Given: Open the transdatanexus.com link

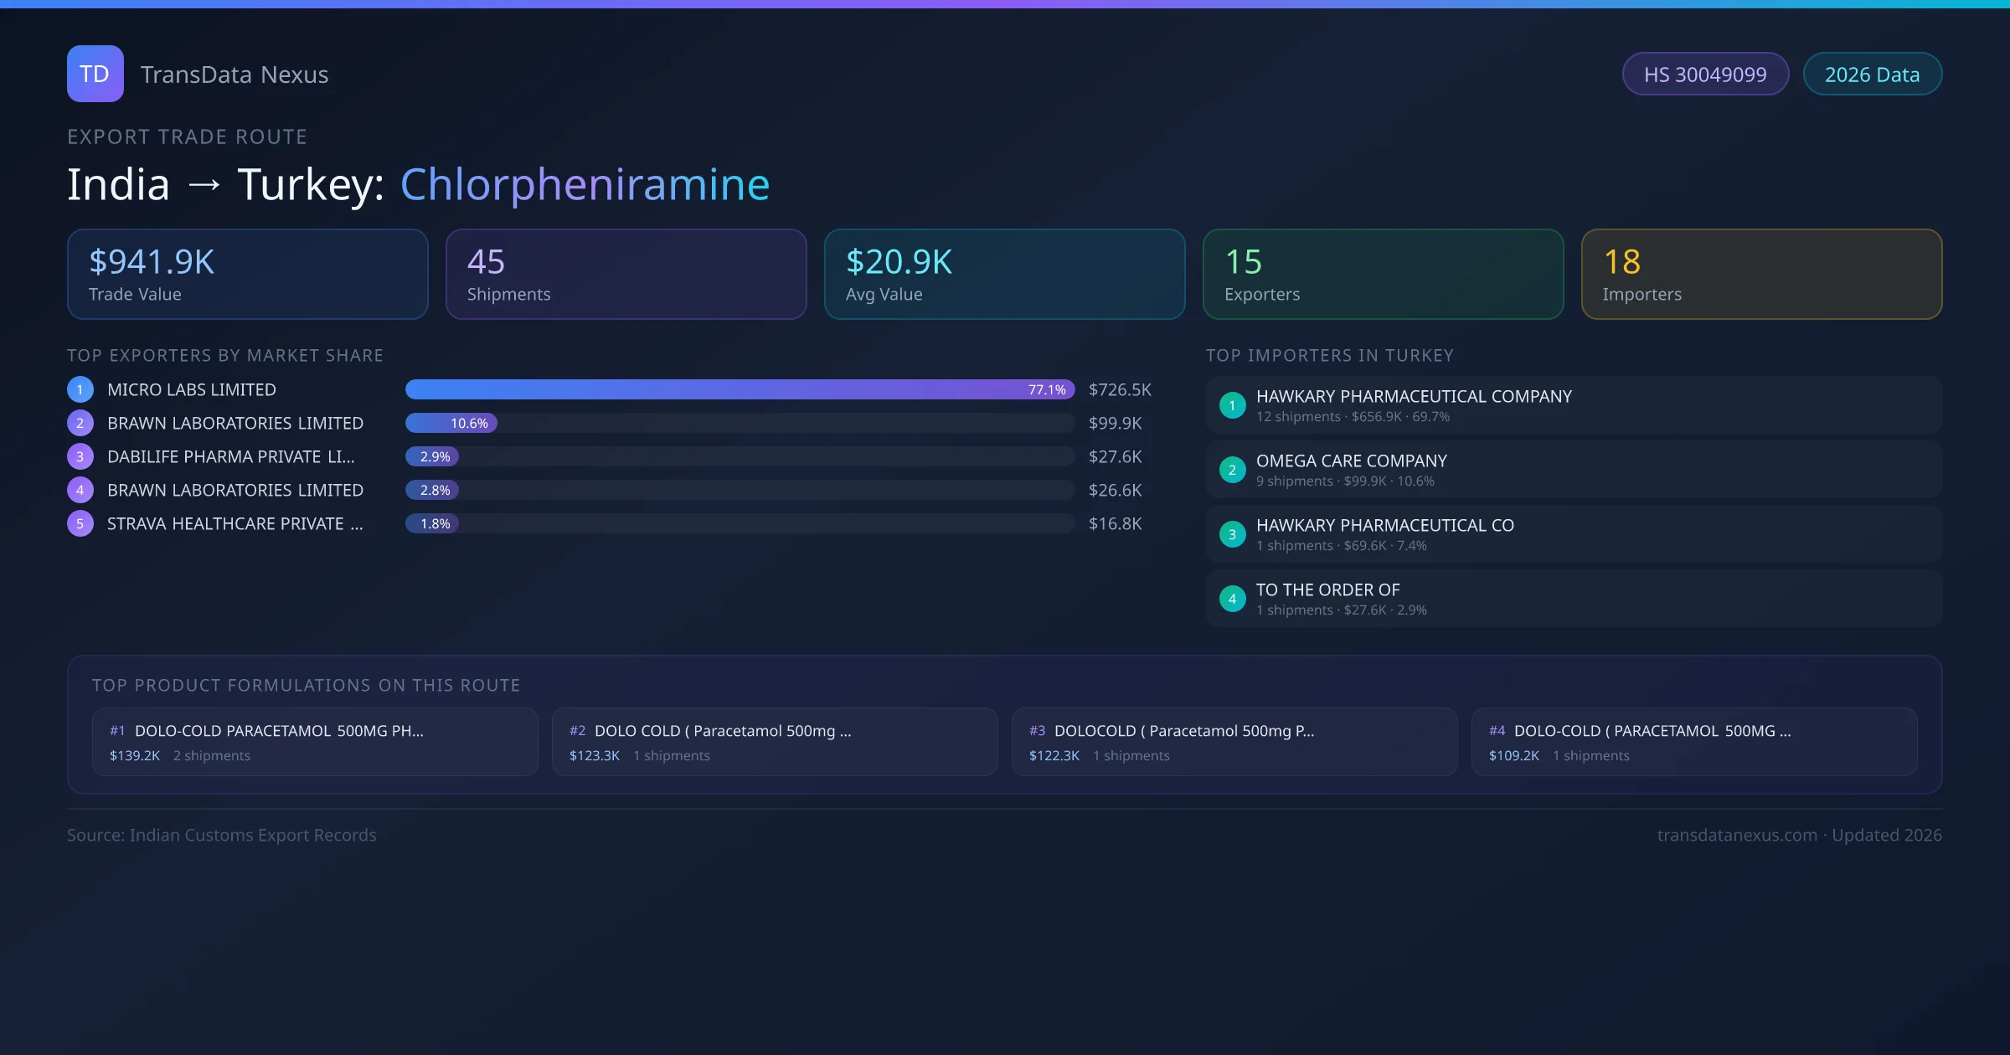Looking at the screenshot, I should (x=1737, y=835).
